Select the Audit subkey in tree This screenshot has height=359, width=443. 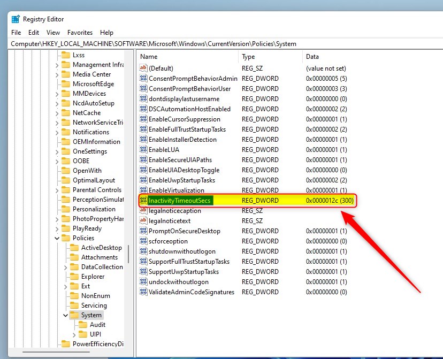[97, 325]
